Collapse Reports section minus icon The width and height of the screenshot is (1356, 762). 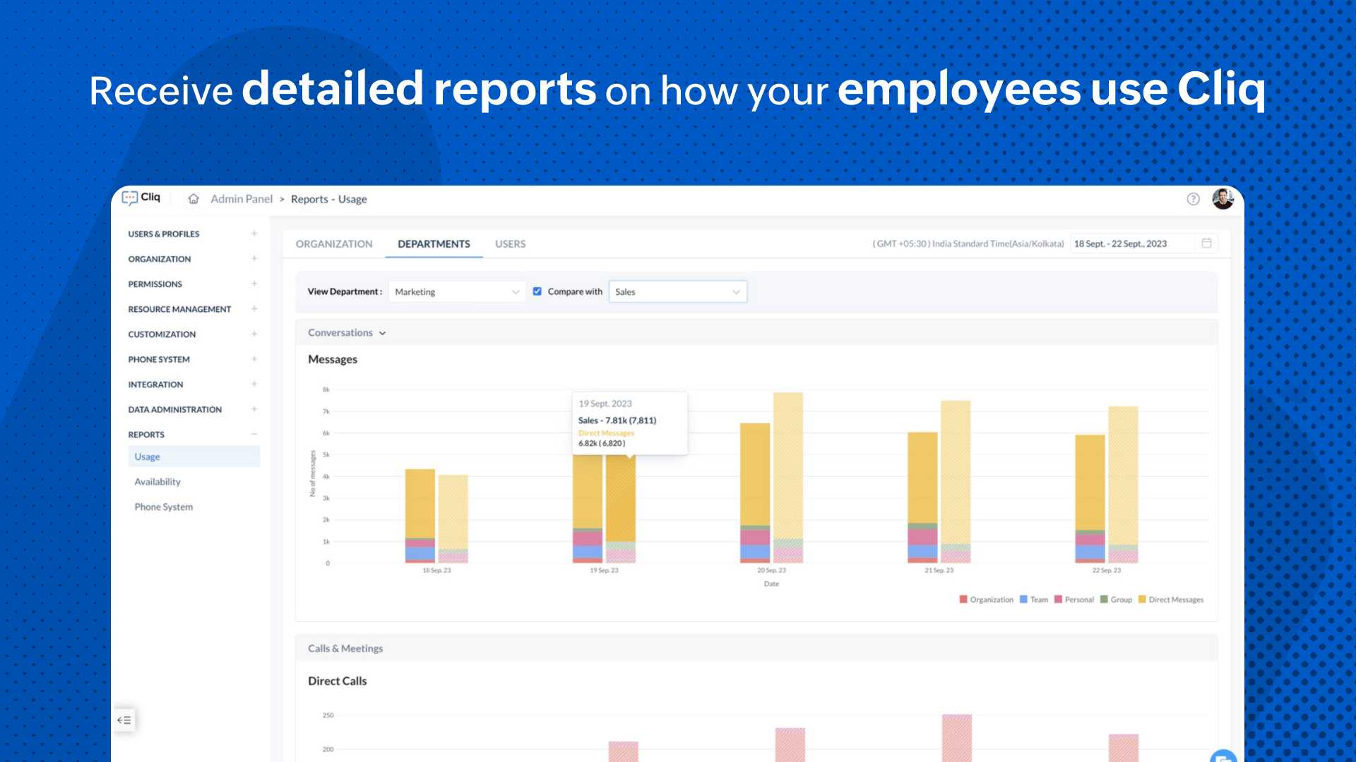pyautogui.click(x=254, y=435)
